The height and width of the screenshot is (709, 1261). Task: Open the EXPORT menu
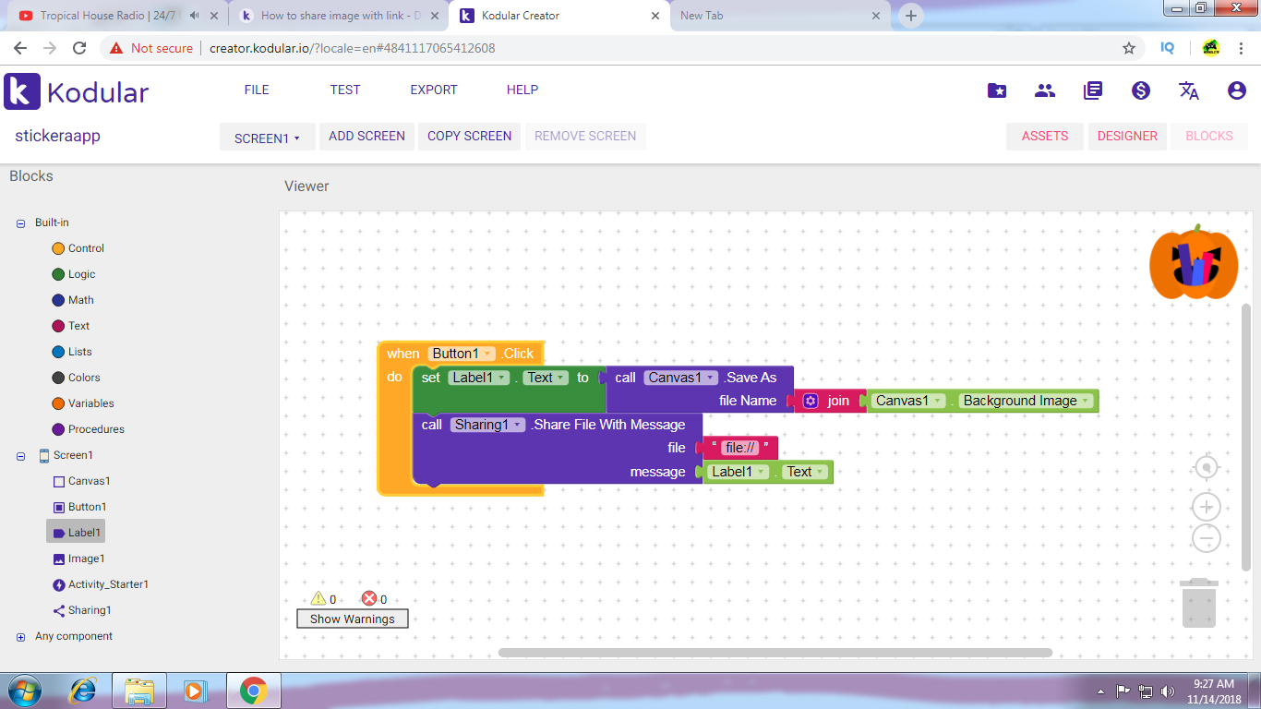(434, 90)
